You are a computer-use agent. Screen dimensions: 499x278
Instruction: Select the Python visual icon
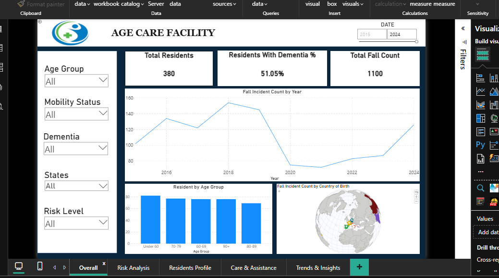(480, 145)
